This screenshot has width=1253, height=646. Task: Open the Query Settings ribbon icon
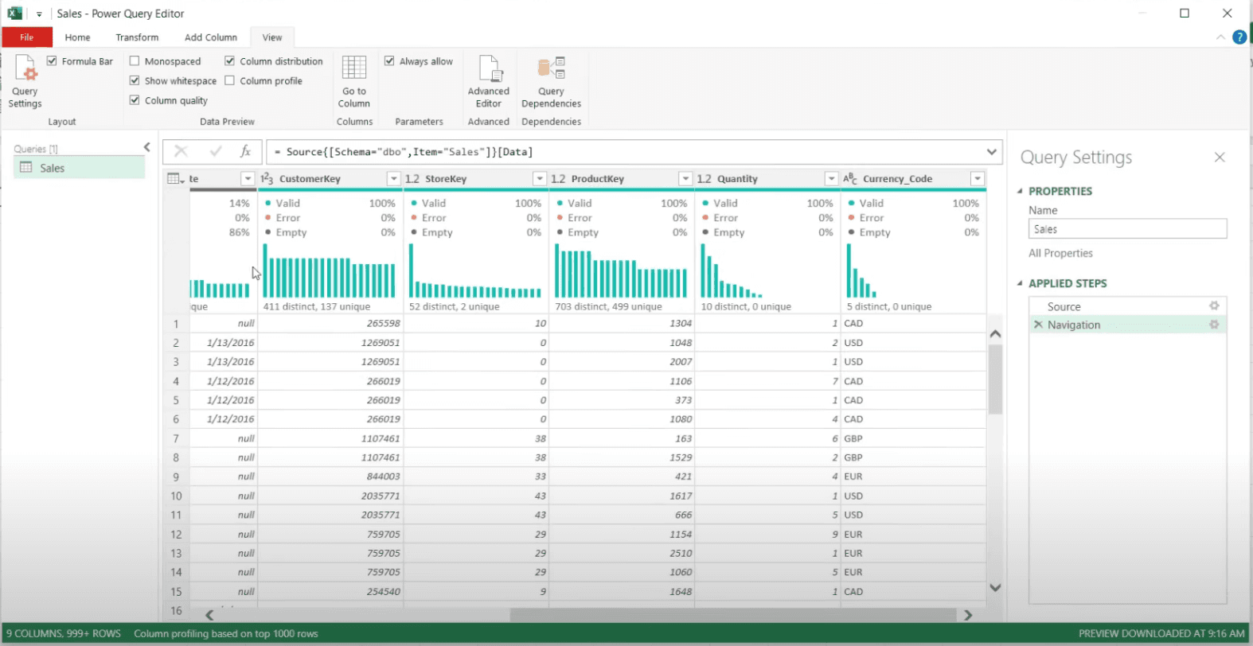click(25, 80)
